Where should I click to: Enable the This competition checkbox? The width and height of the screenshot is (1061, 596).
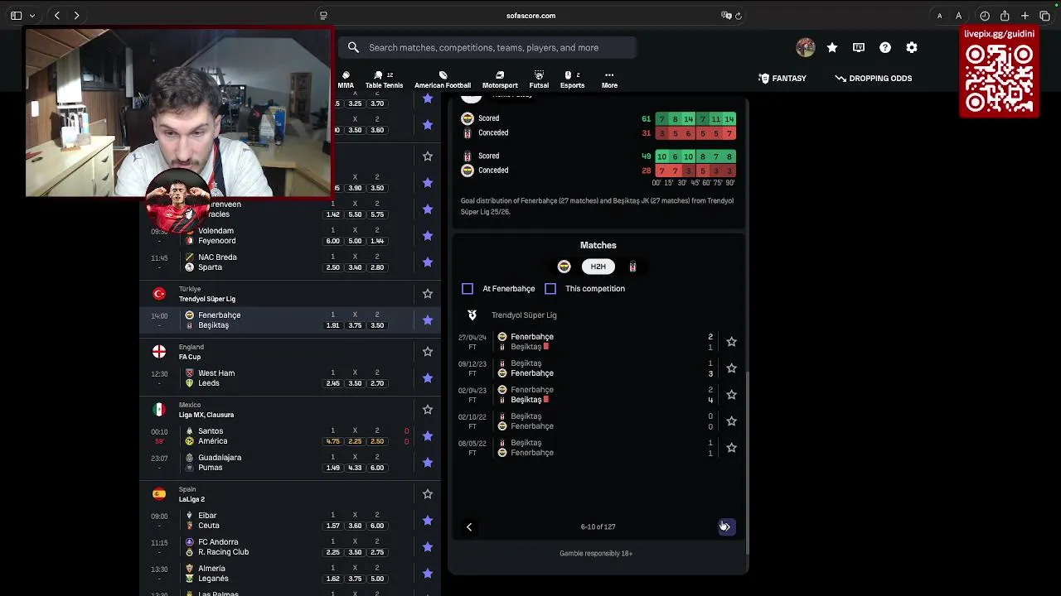[x=550, y=289]
